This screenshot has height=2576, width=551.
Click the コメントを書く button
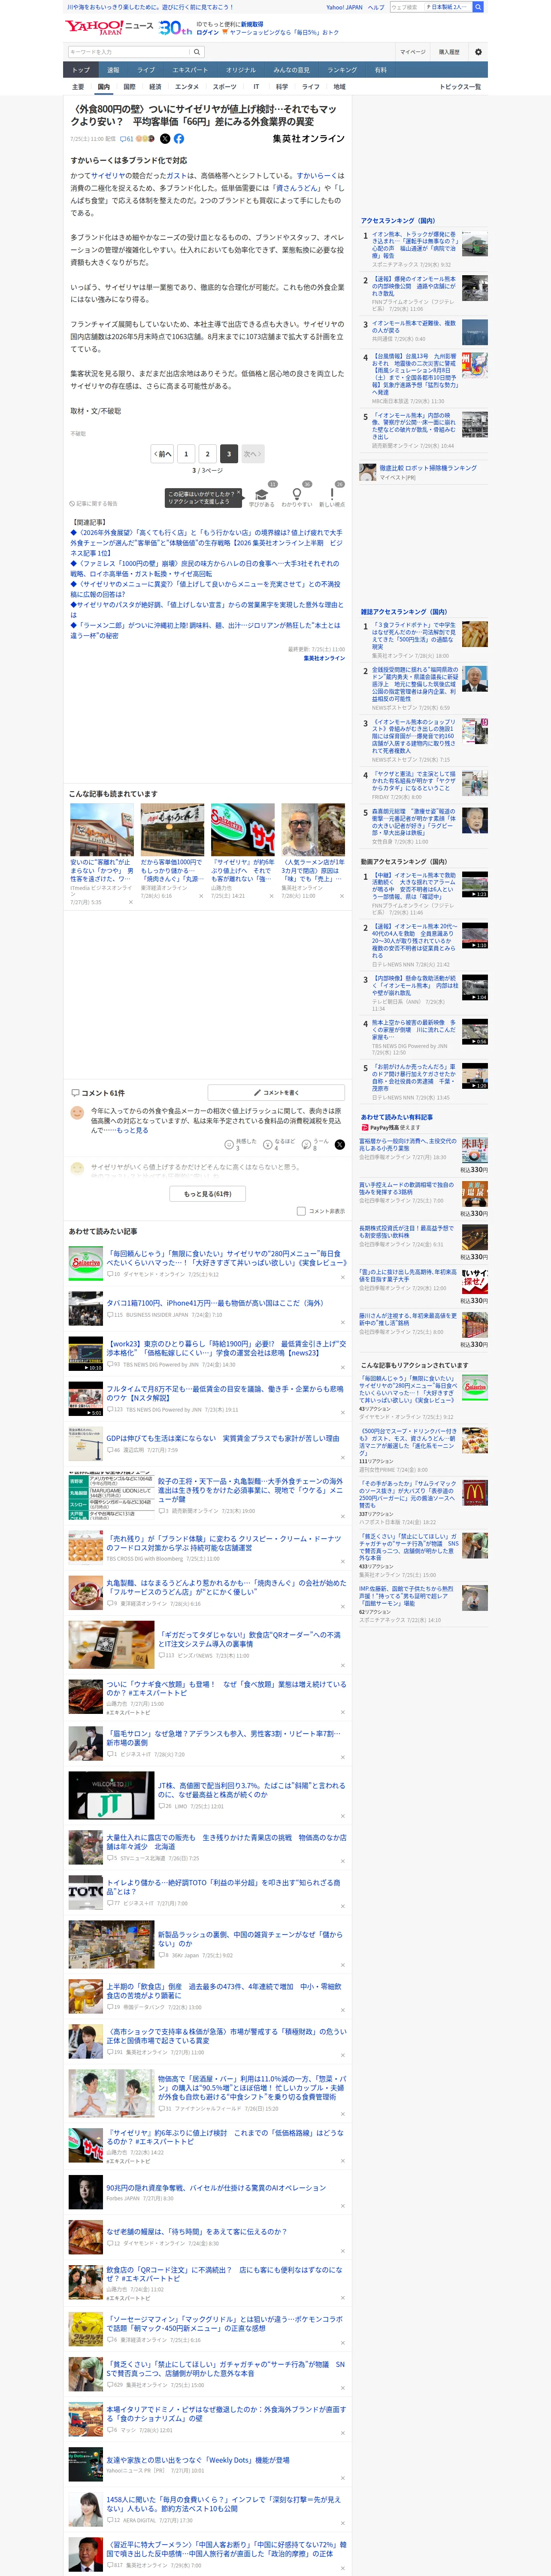tap(276, 1093)
